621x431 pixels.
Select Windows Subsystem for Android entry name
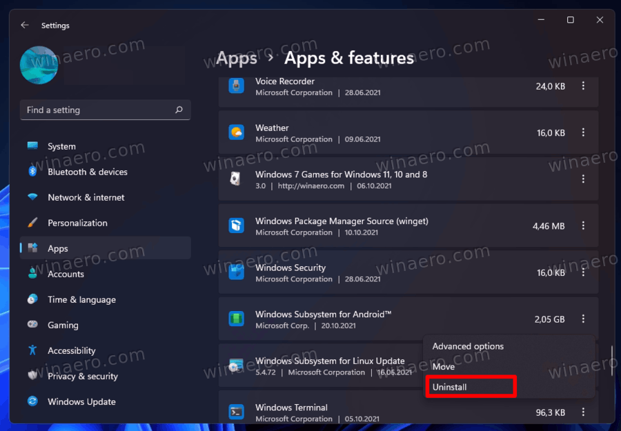(x=324, y=314)
